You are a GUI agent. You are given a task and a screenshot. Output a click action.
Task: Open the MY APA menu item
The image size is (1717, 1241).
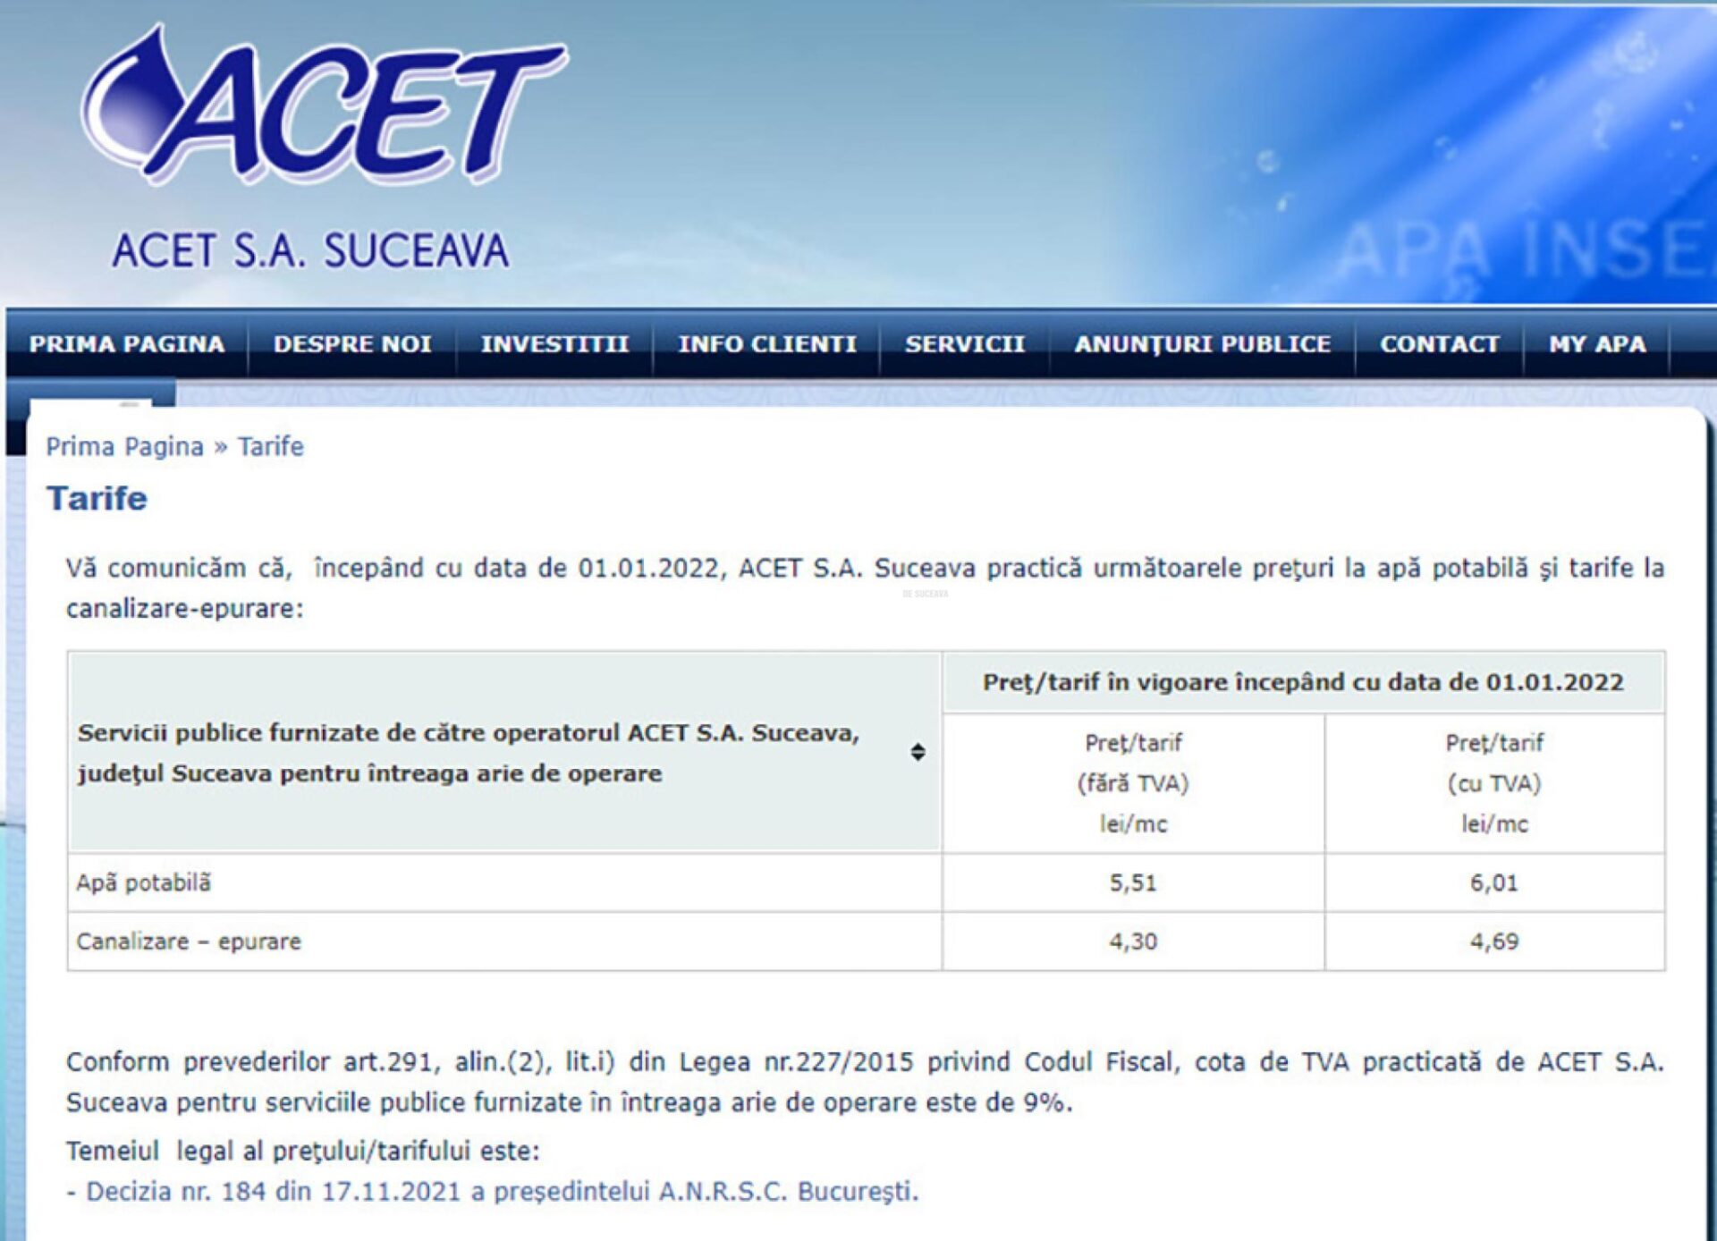1597,344
